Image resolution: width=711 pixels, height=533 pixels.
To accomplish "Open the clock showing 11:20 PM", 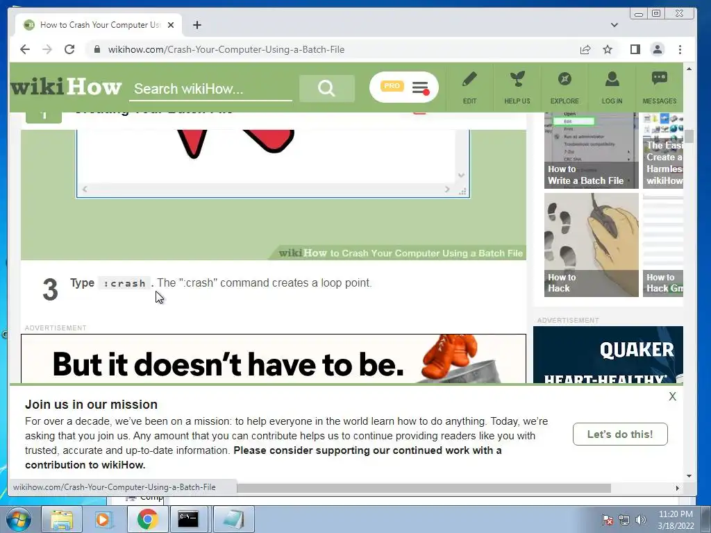I will pos(676,520).
